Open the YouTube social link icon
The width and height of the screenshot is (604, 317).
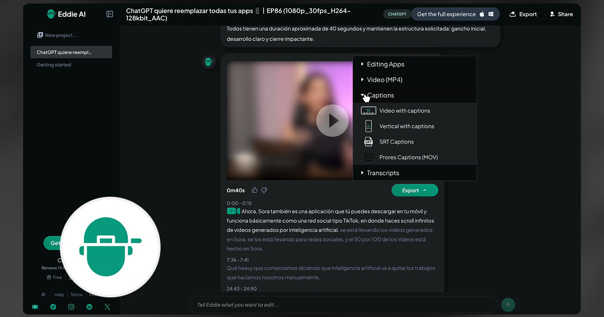click(x=35, y=306)
